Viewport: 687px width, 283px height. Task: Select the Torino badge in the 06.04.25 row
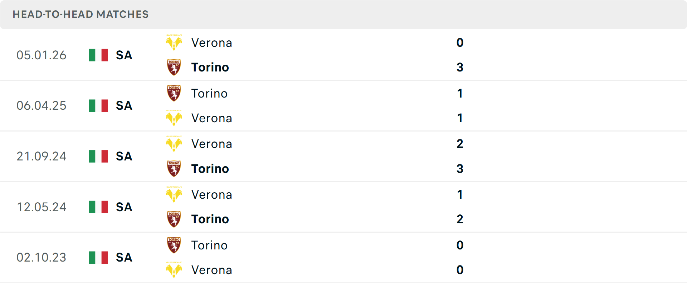(174, 93)
